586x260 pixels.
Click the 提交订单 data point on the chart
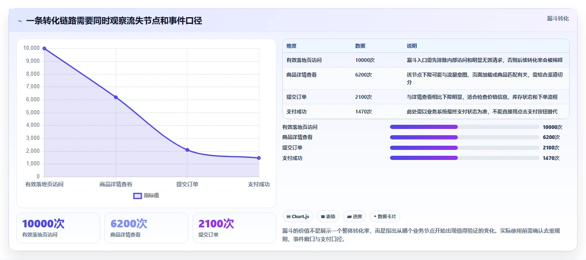[x=187, y=150]
